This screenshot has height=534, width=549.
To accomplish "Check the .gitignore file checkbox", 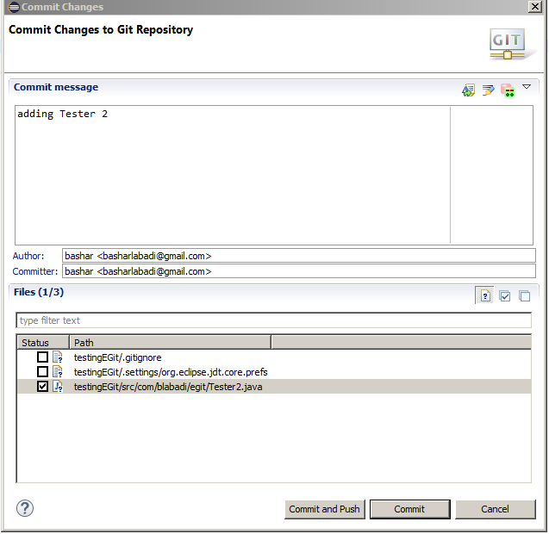I will click(42, 357).
